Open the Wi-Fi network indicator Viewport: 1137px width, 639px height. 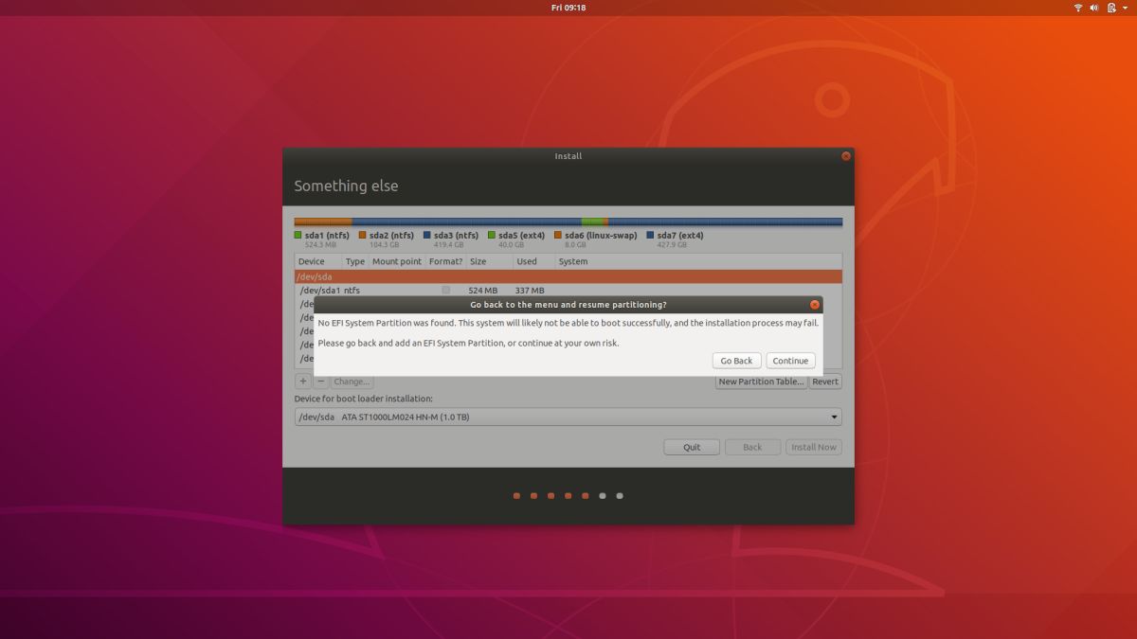tap(1078, 8)
